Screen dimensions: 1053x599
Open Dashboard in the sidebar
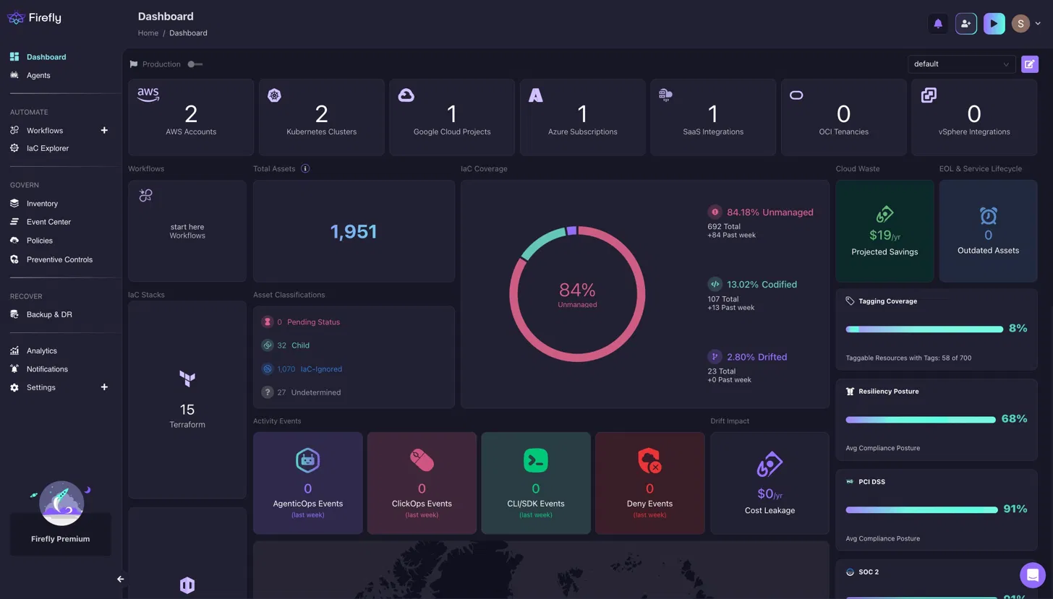tap(46, 57)
